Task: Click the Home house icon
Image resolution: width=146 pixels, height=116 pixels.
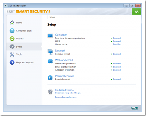Action: (x=12, y=23)
